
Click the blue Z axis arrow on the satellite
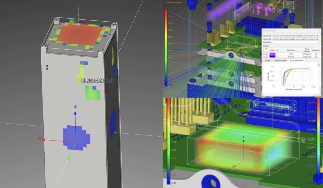point(75,113)
